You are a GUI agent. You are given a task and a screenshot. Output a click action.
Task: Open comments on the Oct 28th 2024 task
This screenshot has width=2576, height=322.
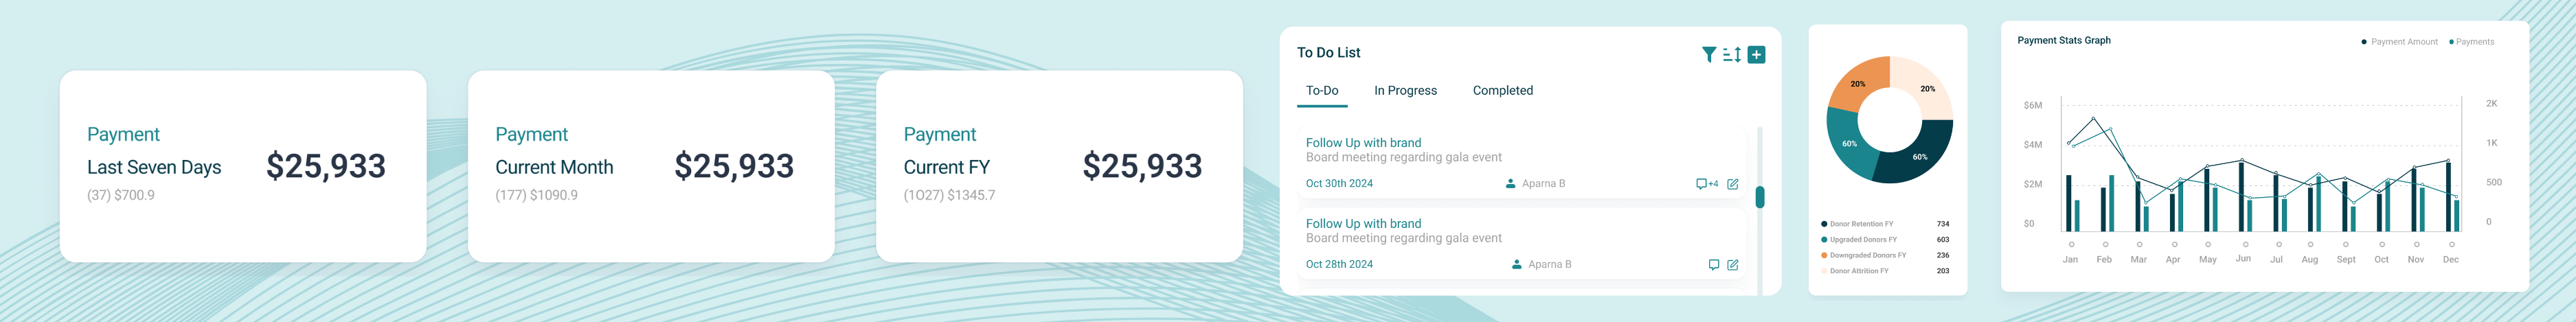tap(1714, 265)
